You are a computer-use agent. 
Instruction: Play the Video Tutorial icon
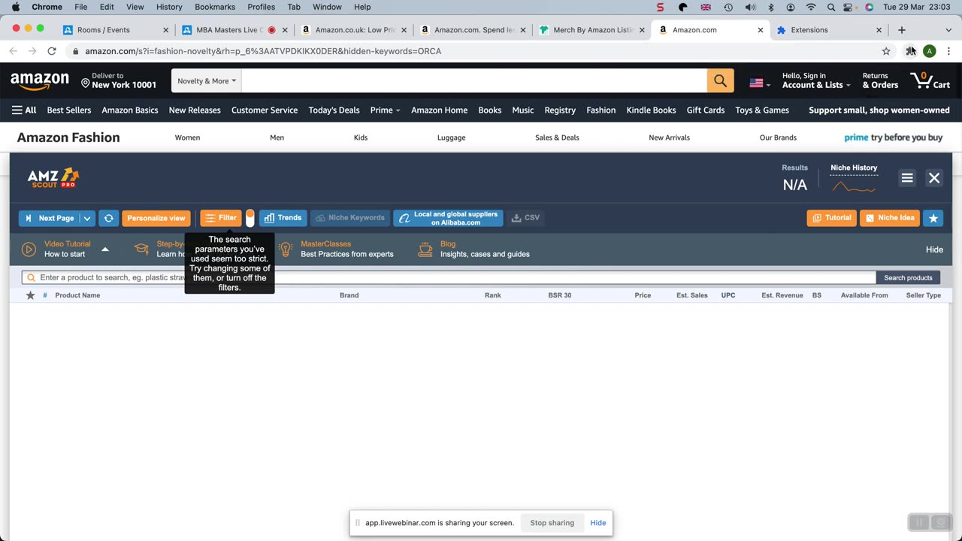pyautogui.click(x=29, y=249)
